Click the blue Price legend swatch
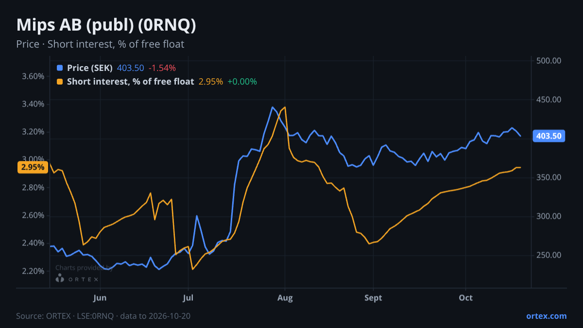This screenshot has width=583, height=328. click(60, 68)
